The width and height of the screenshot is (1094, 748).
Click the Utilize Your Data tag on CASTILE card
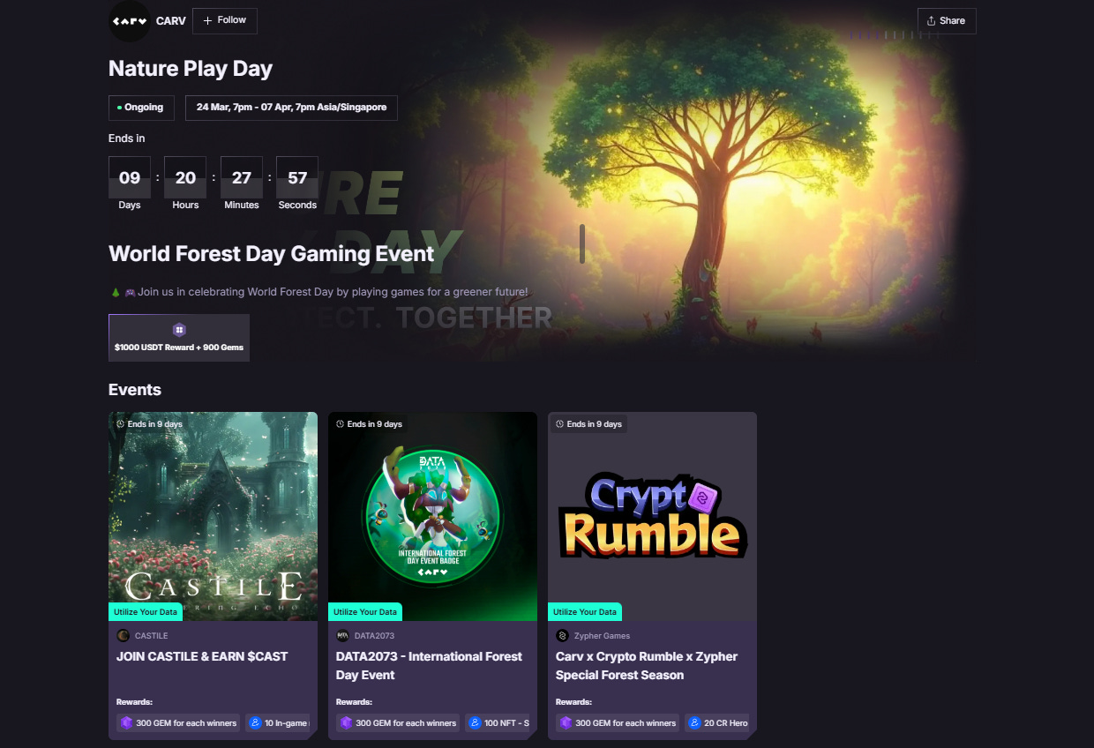pos(146,612)
